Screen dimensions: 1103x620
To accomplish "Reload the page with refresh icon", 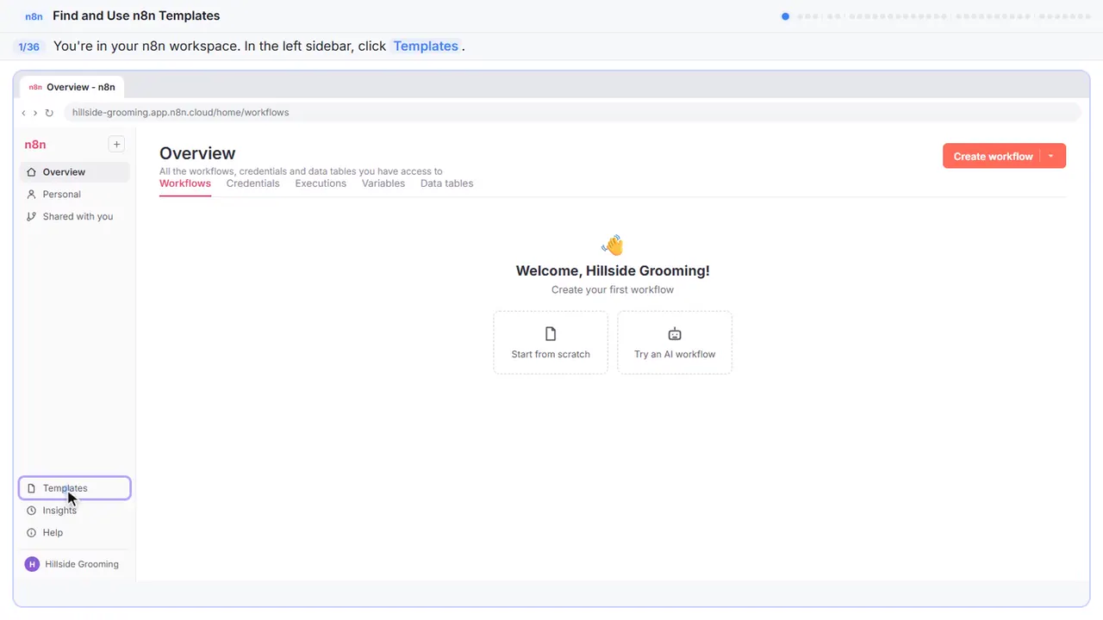I will tap(49, 113).
